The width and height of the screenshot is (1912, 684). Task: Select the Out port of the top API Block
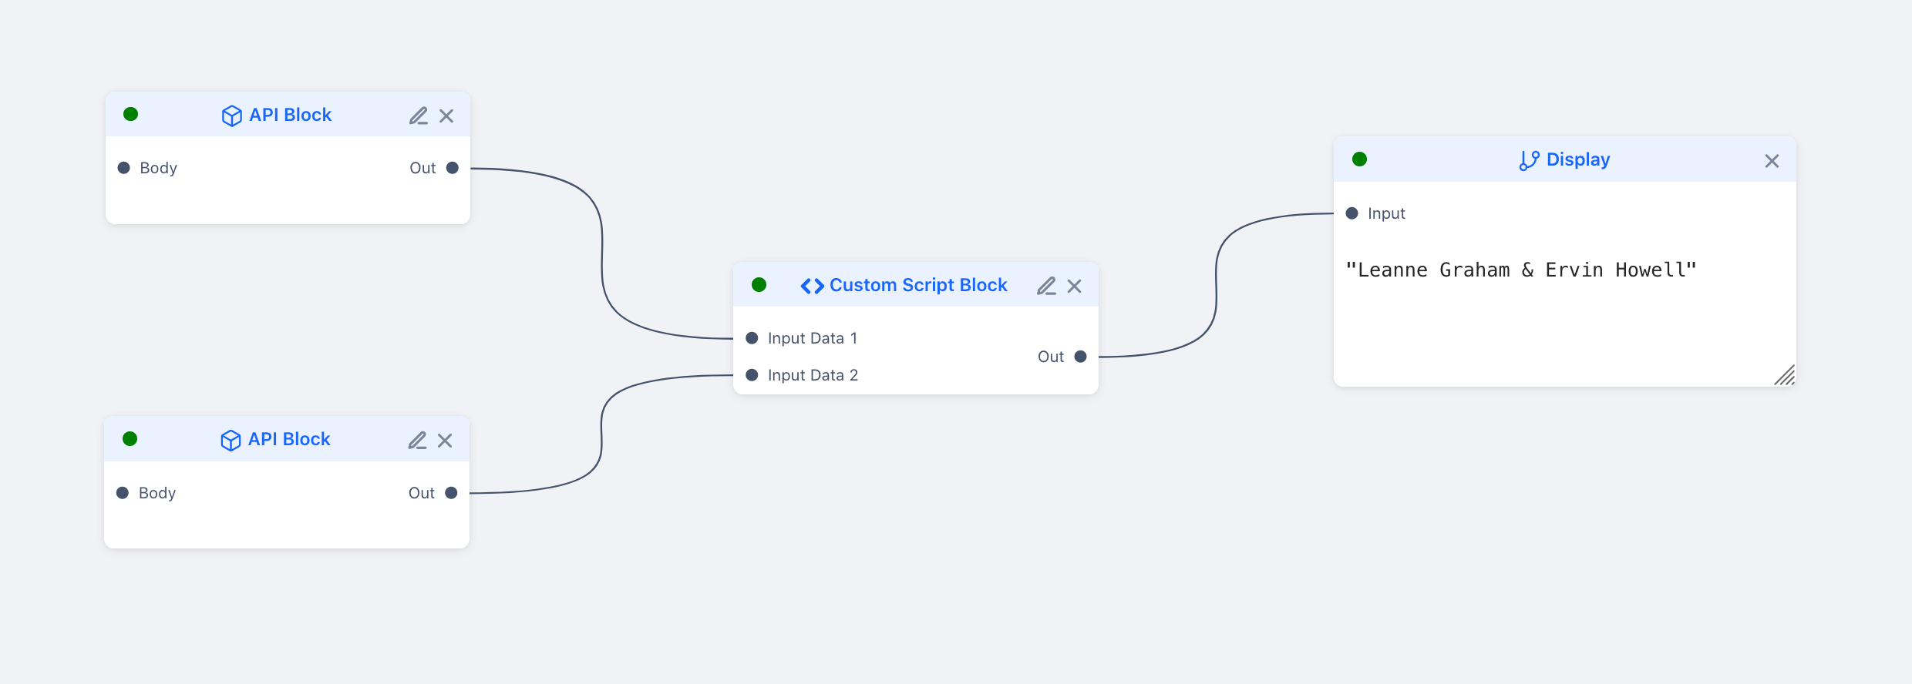coord(452,167)
